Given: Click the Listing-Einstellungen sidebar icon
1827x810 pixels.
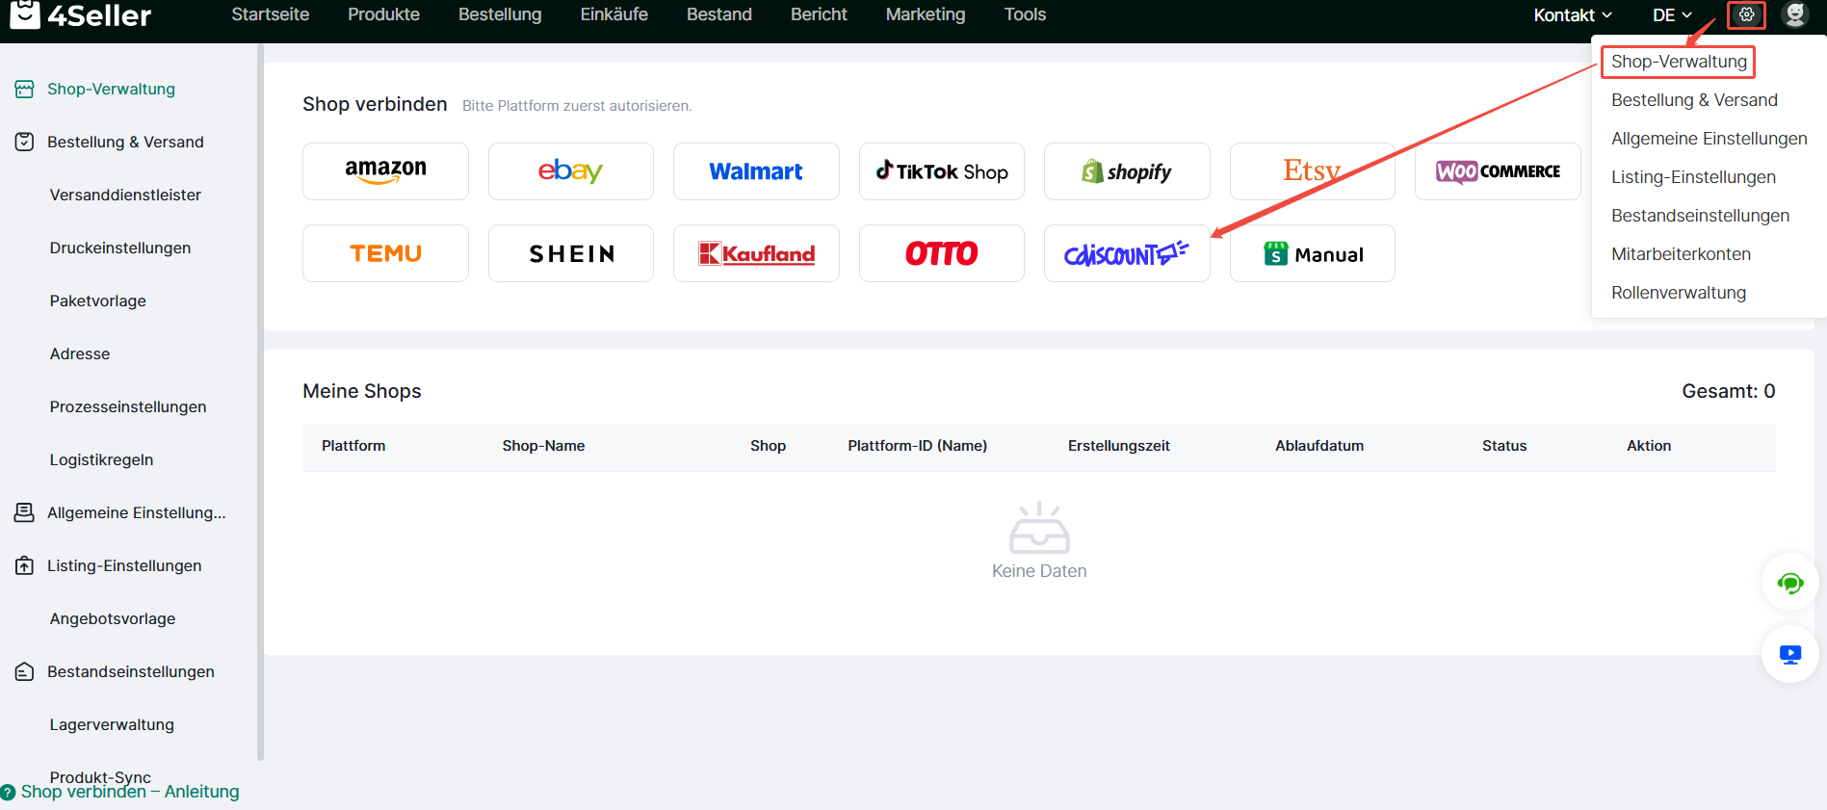Looking at the screenshot, I should [x=25, y=565].
